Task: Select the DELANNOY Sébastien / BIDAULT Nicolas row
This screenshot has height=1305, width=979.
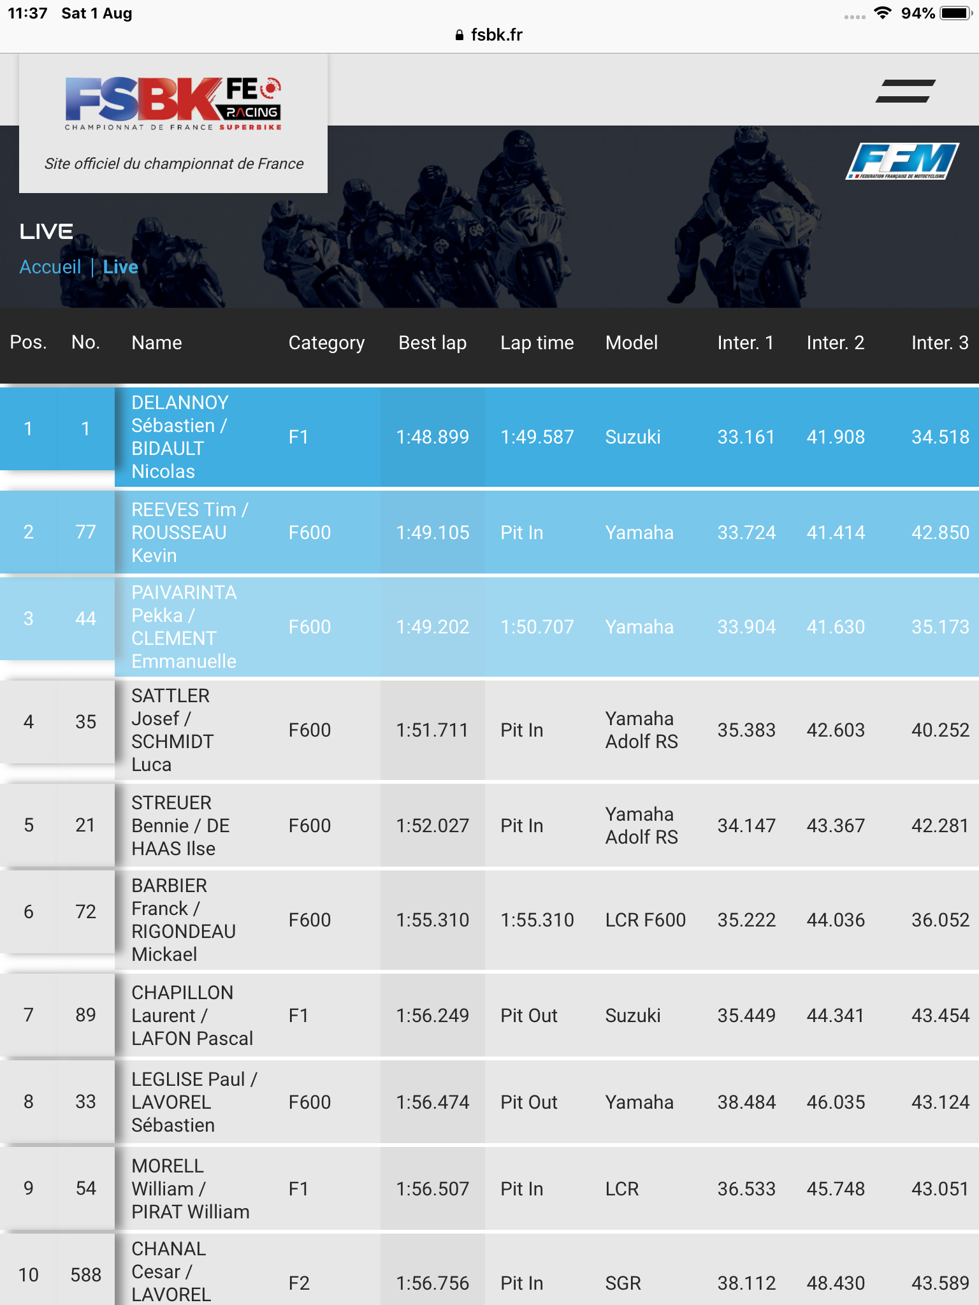Action: [489, 437]
